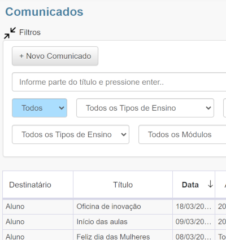
Task: Open upper Todos os Tipos de Ensino dropdown
Action: (145, 108)
